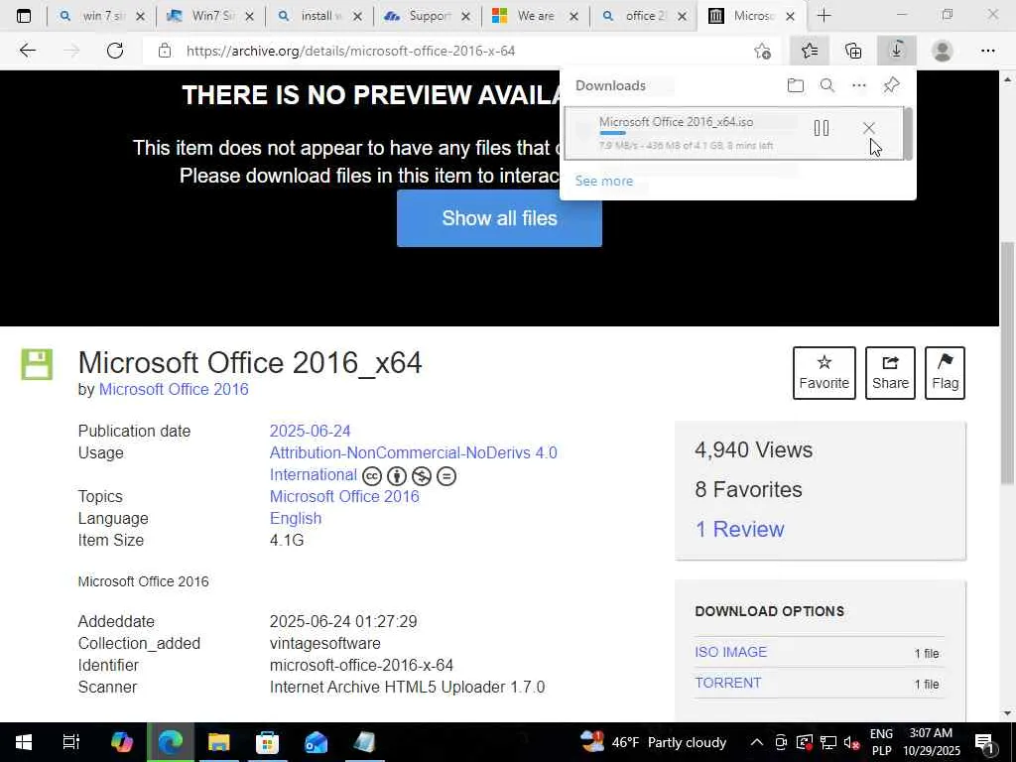Open Outlook from the taskbar
The image size is (1016, 762).
point(317,742)
